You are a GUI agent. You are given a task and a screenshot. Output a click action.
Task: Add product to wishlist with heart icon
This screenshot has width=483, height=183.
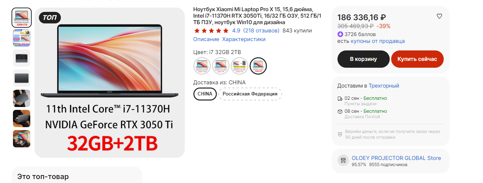pos(439,16)
